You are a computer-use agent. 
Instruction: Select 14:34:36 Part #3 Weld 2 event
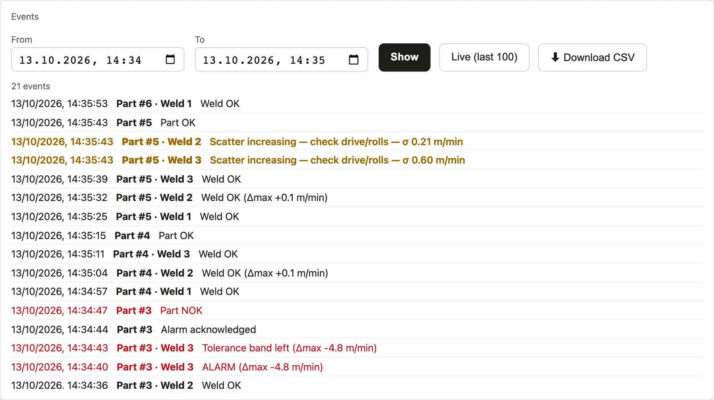[357, 385]
